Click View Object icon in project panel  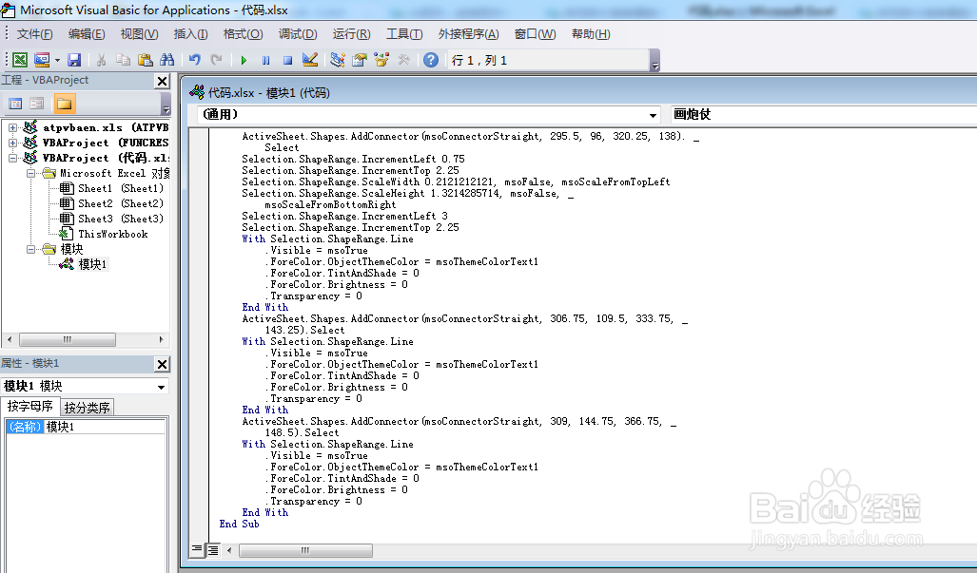[x=37, y=104]
